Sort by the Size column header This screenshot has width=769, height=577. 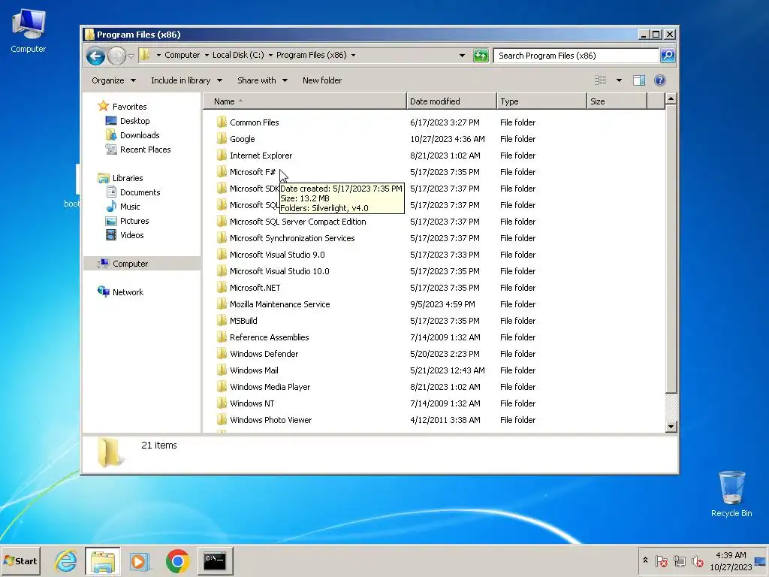617,101
